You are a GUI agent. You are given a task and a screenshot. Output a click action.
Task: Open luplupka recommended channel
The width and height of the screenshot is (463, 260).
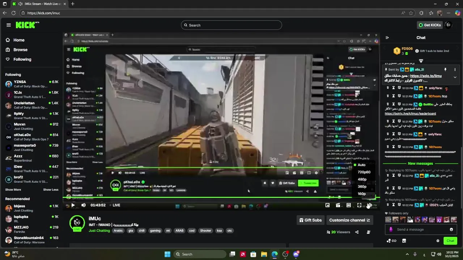tap(31, 219)
